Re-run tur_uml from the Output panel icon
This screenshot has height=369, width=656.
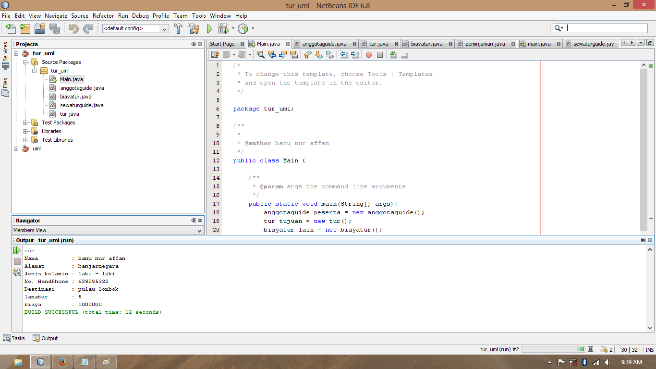[x=17, y=250]
